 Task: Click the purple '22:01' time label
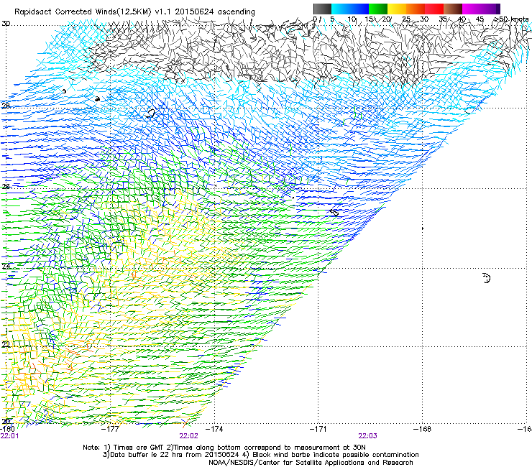[x=9, y=436]
